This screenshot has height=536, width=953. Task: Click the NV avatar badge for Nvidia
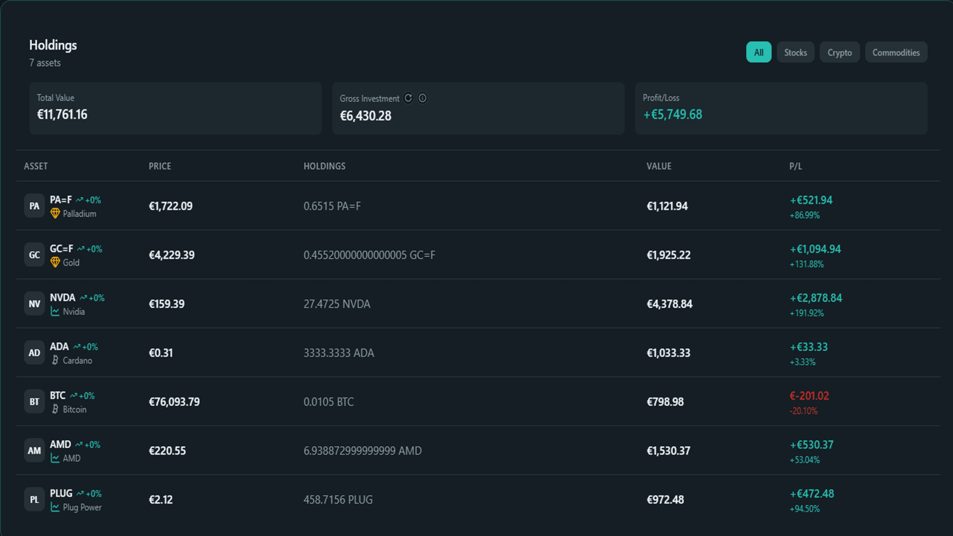coord(34,304)
